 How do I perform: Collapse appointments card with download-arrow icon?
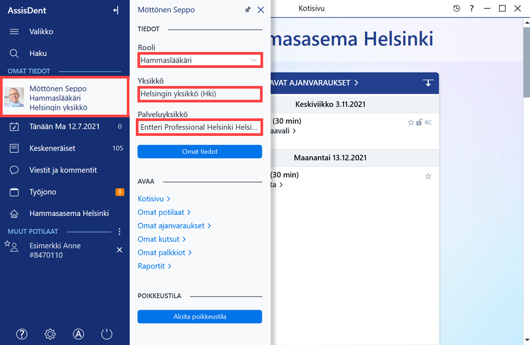(x=428, y=83)
